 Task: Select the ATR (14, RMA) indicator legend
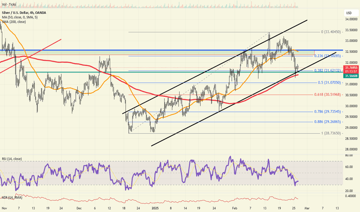click(x=12, y=197)
